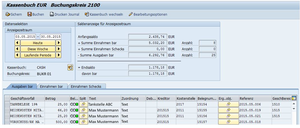This screenshot has width=300, height=128.
Task: Select the VORSCHUSS/RK MA row selector
Action: (7, 122)
